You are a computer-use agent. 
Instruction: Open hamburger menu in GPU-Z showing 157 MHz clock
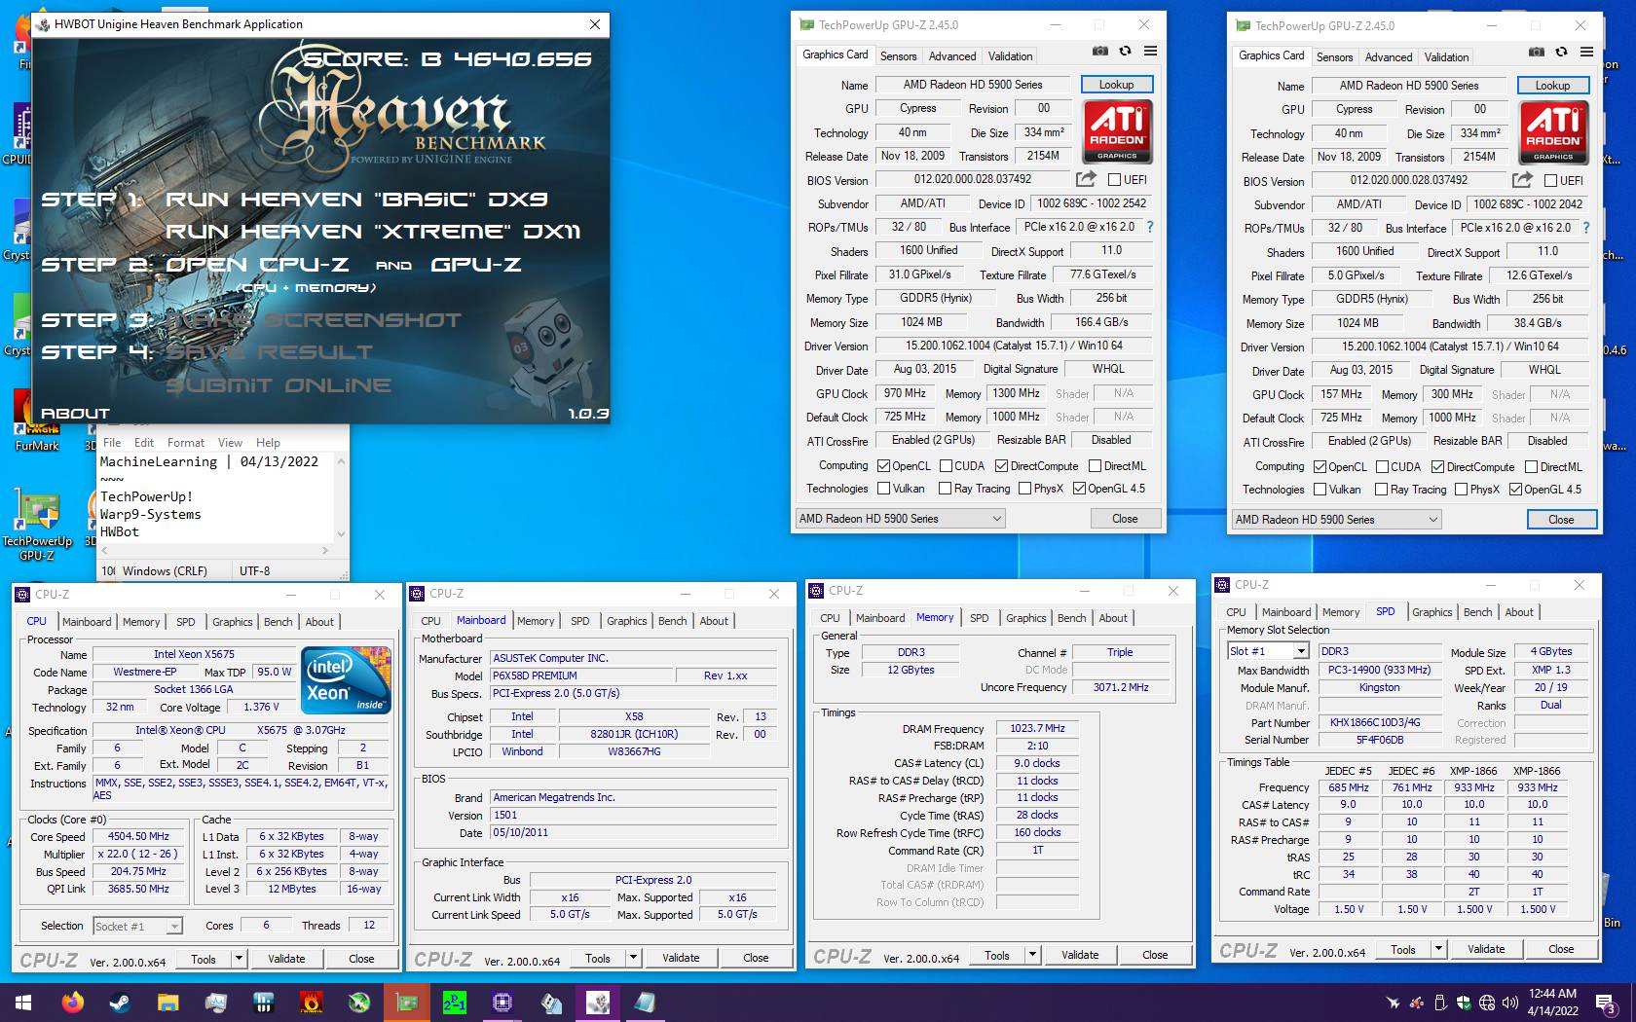click(x=1586, y=53)
